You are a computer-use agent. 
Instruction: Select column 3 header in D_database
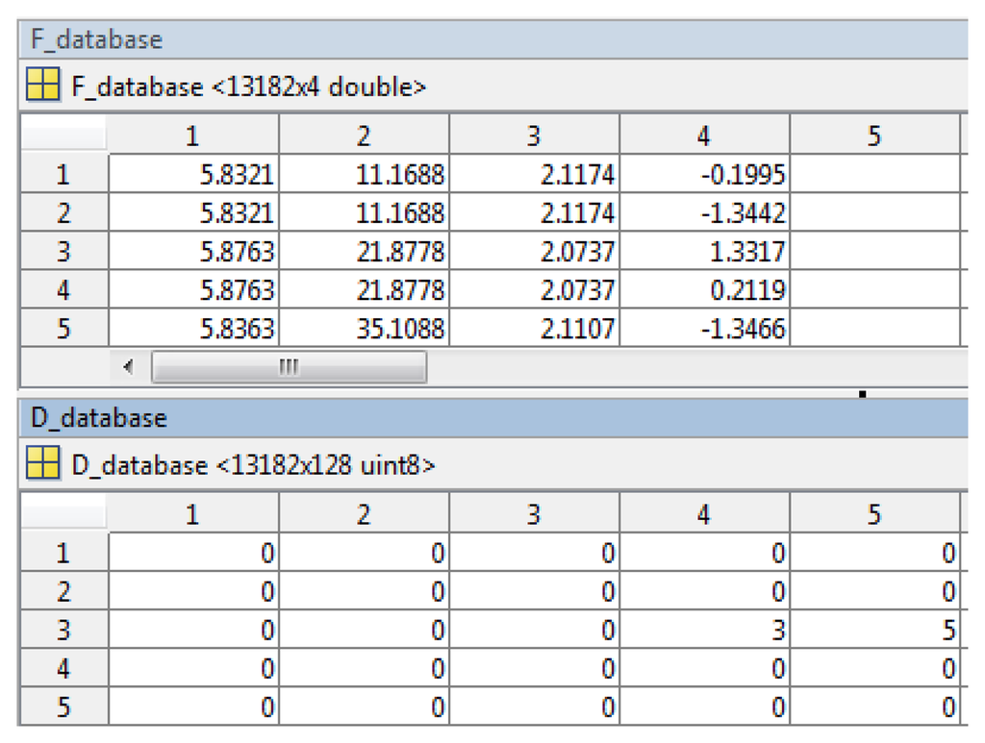534,513
